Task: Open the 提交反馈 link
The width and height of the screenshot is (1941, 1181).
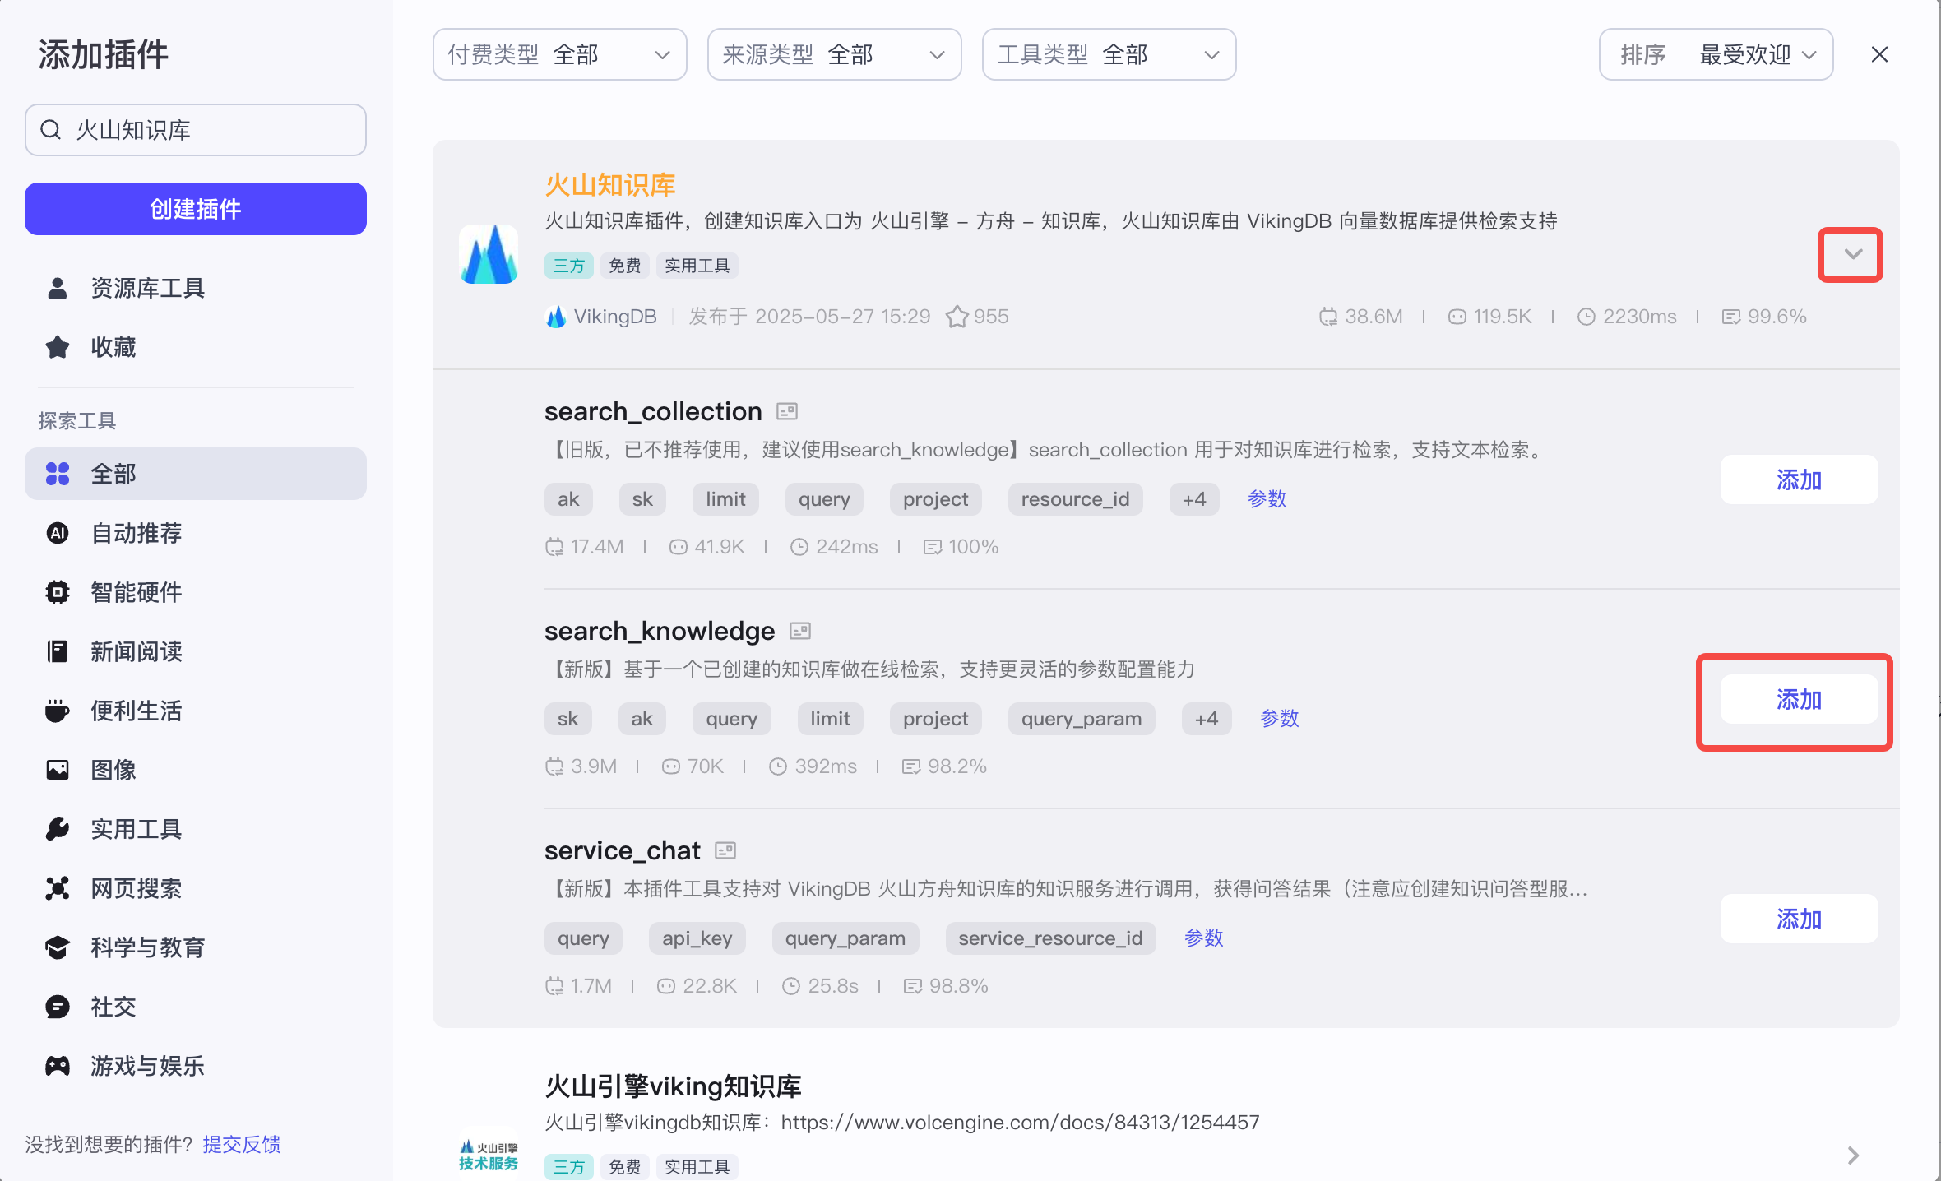Action: point(242,1144)
